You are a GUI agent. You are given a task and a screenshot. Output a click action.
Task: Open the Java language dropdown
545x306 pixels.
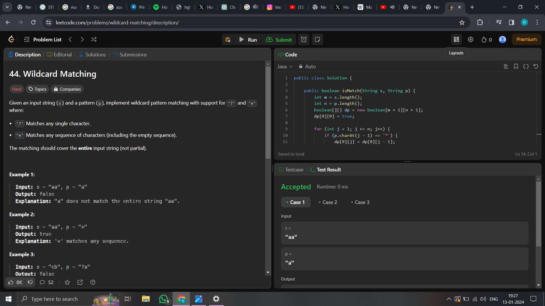[x=285, y=66]
